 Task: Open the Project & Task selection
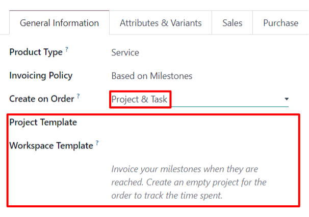pos(140,99)
